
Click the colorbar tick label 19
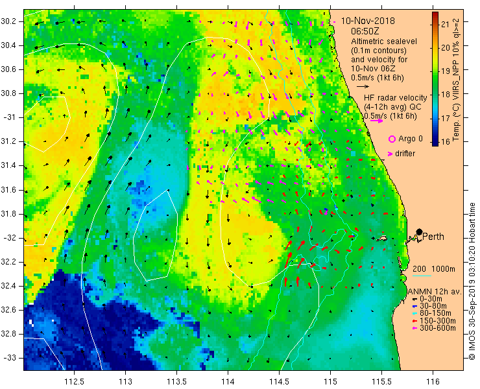click(446, 71)
